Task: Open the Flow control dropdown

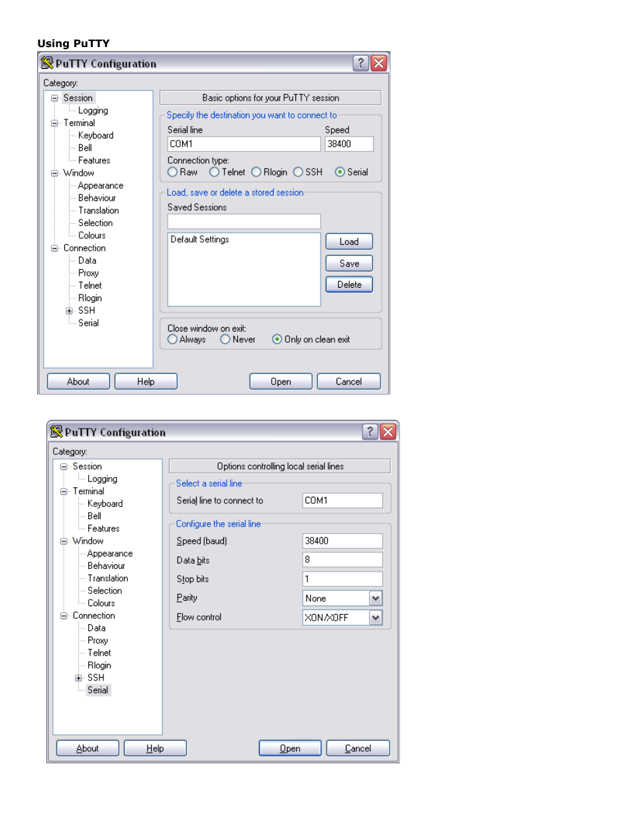Action: click(x=376, y=617)
